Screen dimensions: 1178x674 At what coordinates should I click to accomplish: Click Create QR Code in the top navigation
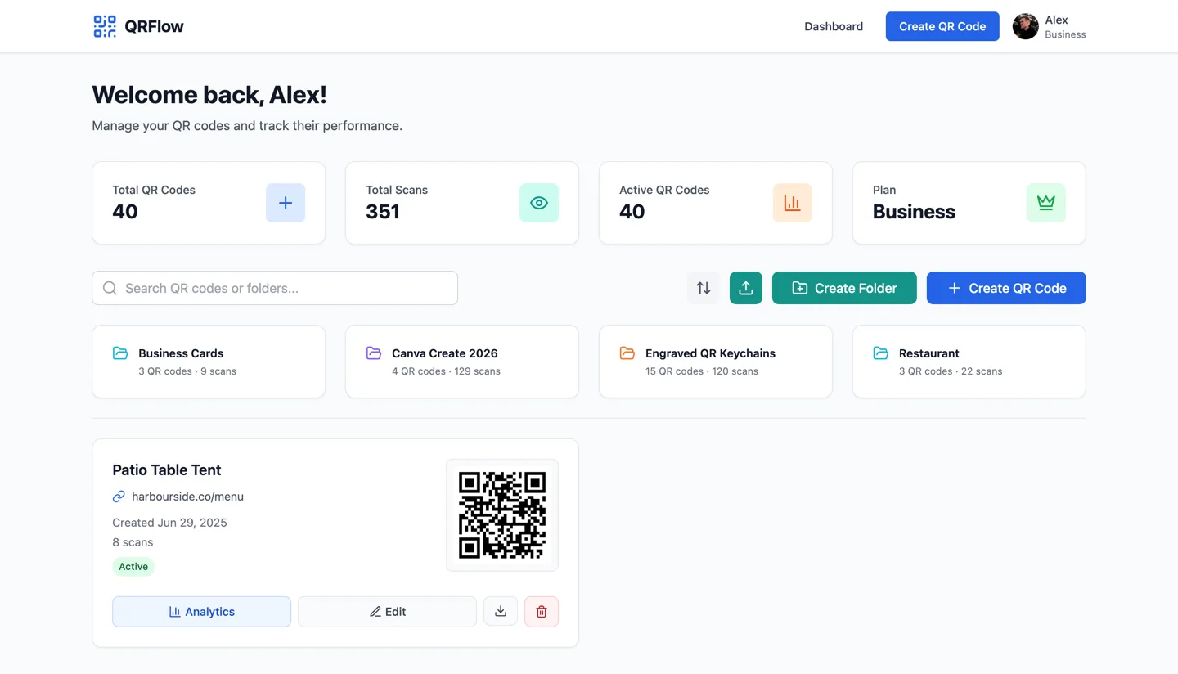pos(942,26)
